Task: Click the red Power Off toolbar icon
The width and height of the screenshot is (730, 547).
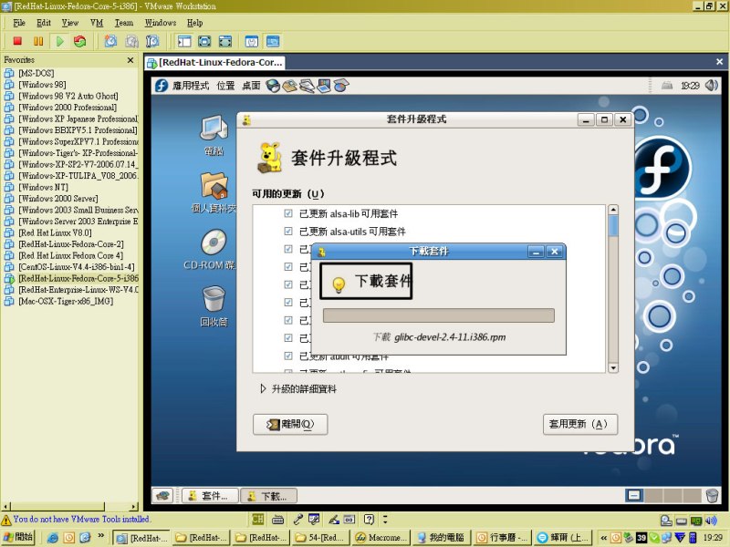Action: 17,41
